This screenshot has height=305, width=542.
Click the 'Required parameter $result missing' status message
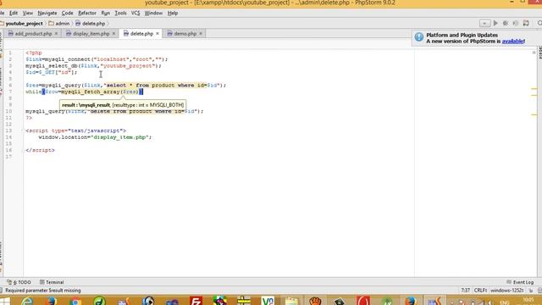click(x=43, y=291)
